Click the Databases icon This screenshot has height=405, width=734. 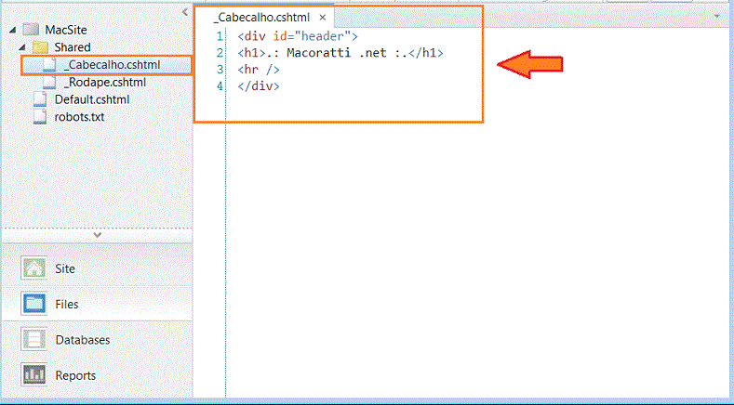pyautogui.click(x=33, y=340)
